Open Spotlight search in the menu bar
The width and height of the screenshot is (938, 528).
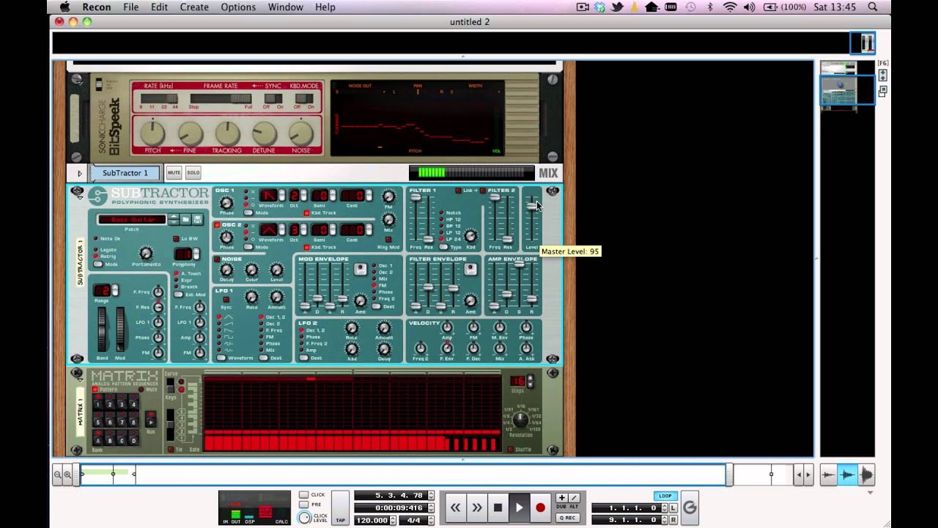(872, 7)
